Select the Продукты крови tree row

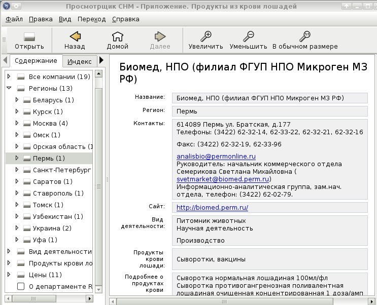pos(49,263)
